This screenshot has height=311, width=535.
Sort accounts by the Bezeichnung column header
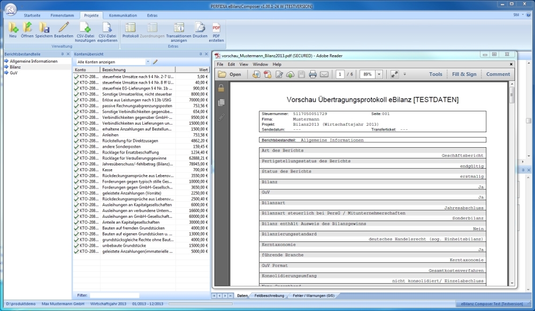[138, 70]
